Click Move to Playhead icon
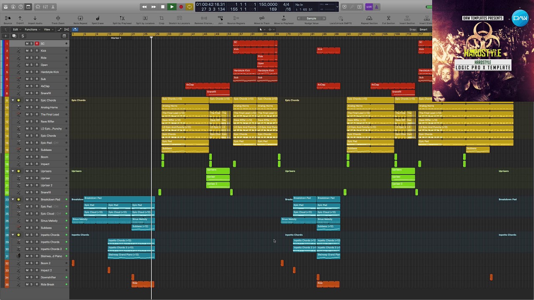The height and width of the screenshot is (300, 534). tap(284, 18)
